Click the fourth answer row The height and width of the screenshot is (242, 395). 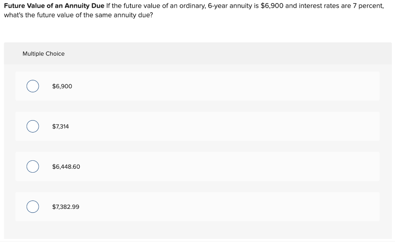197,207
